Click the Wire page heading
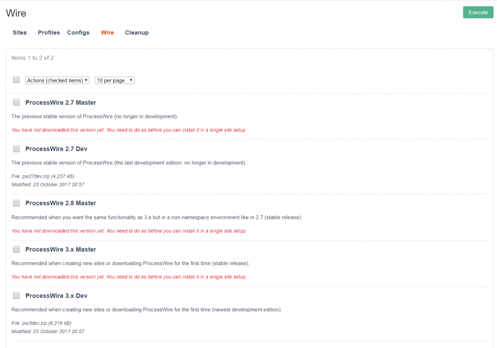The width and height of the screenshot is (497, 348). [16, 13]
